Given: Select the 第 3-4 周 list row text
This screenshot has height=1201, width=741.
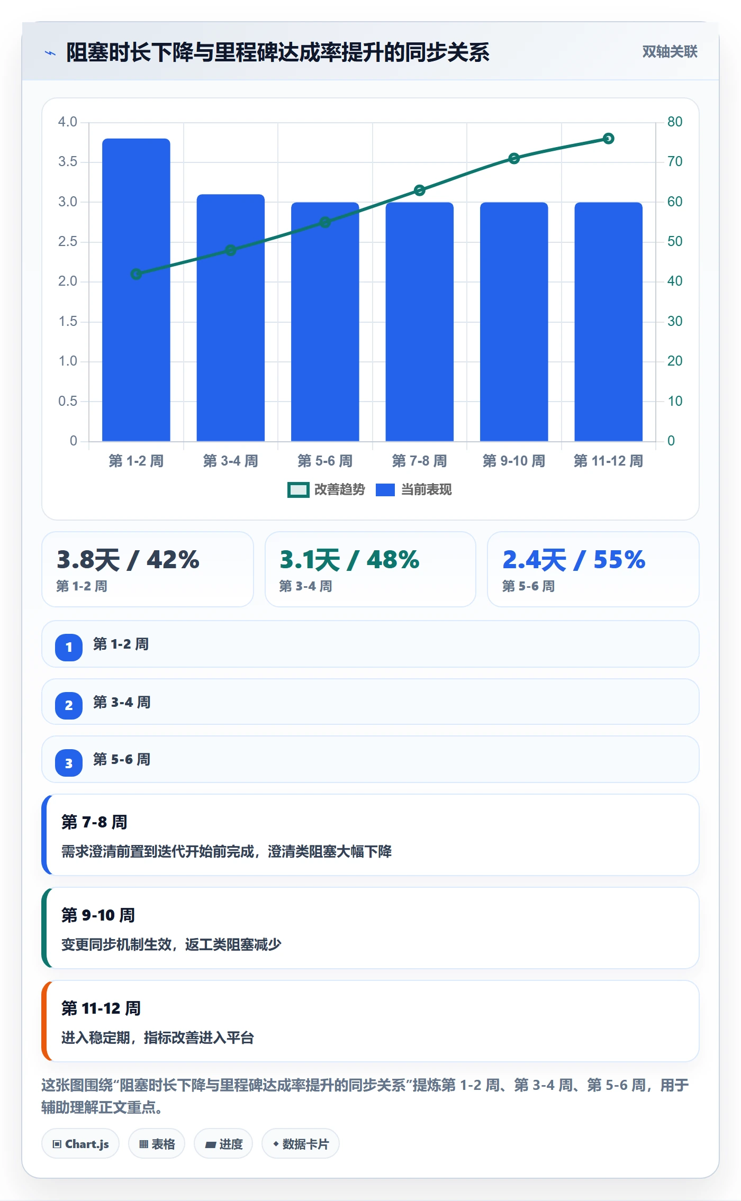Looking at the screenshot, I should [122, 703].
